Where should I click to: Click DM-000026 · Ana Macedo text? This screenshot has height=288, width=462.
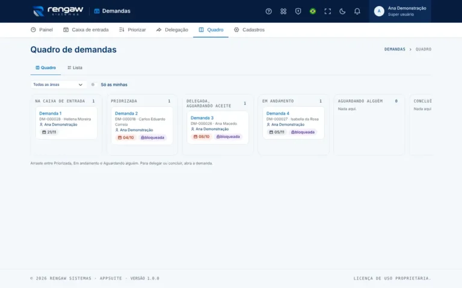coord(214,124)
